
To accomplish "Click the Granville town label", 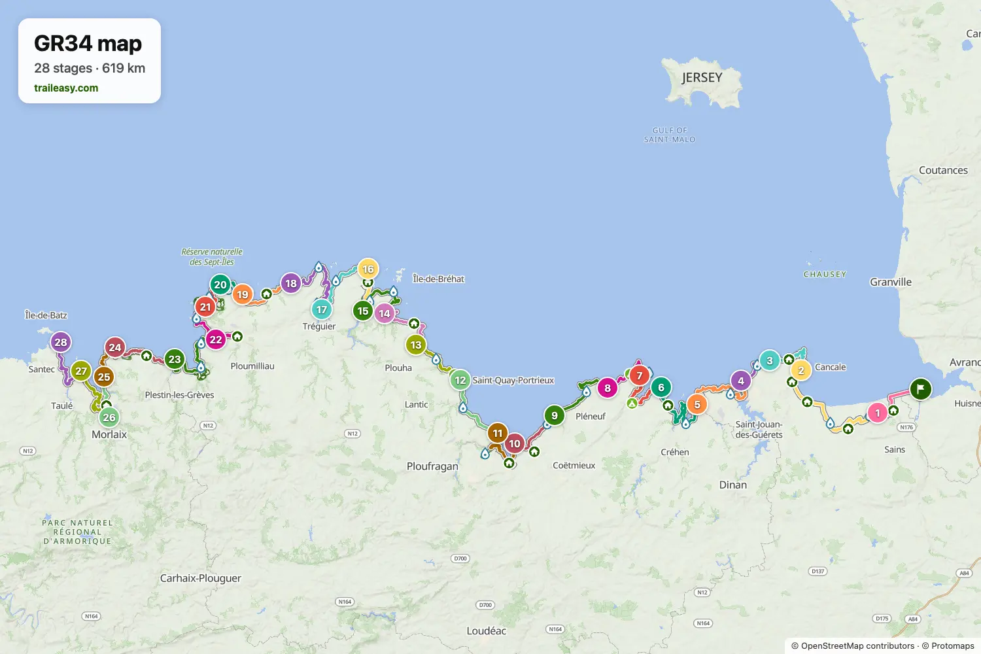I will pyautogui.click(x=891, y=282).
